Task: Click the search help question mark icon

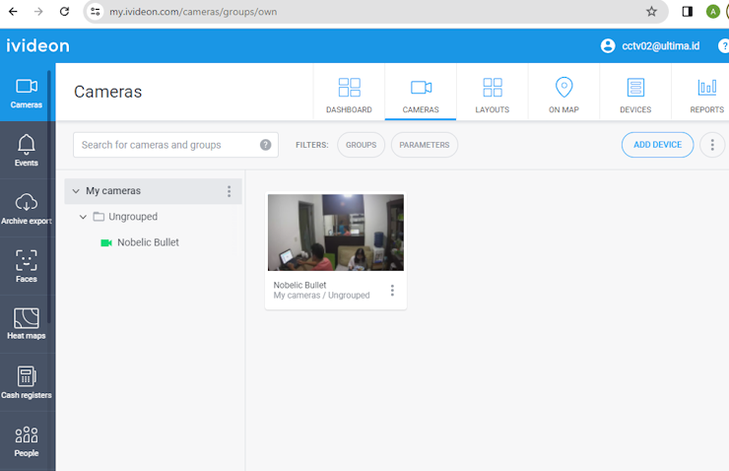Action: 265,145
